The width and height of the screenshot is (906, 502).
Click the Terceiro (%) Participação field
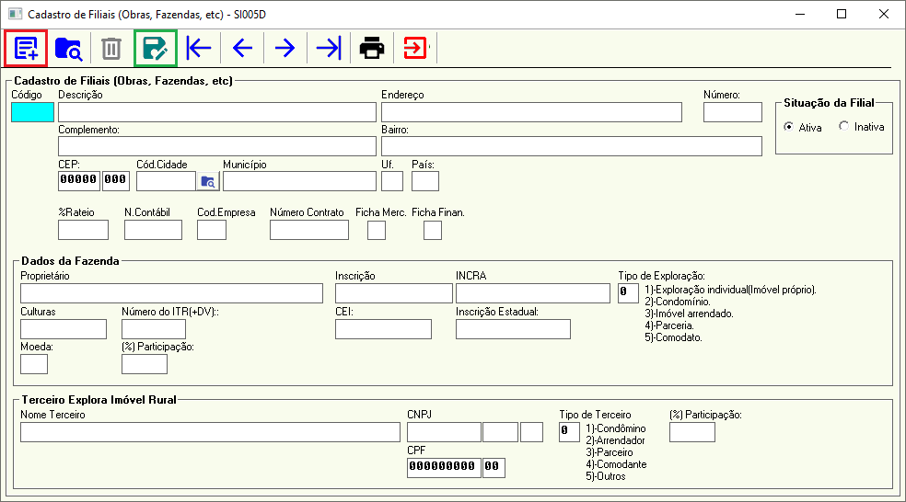692,432
